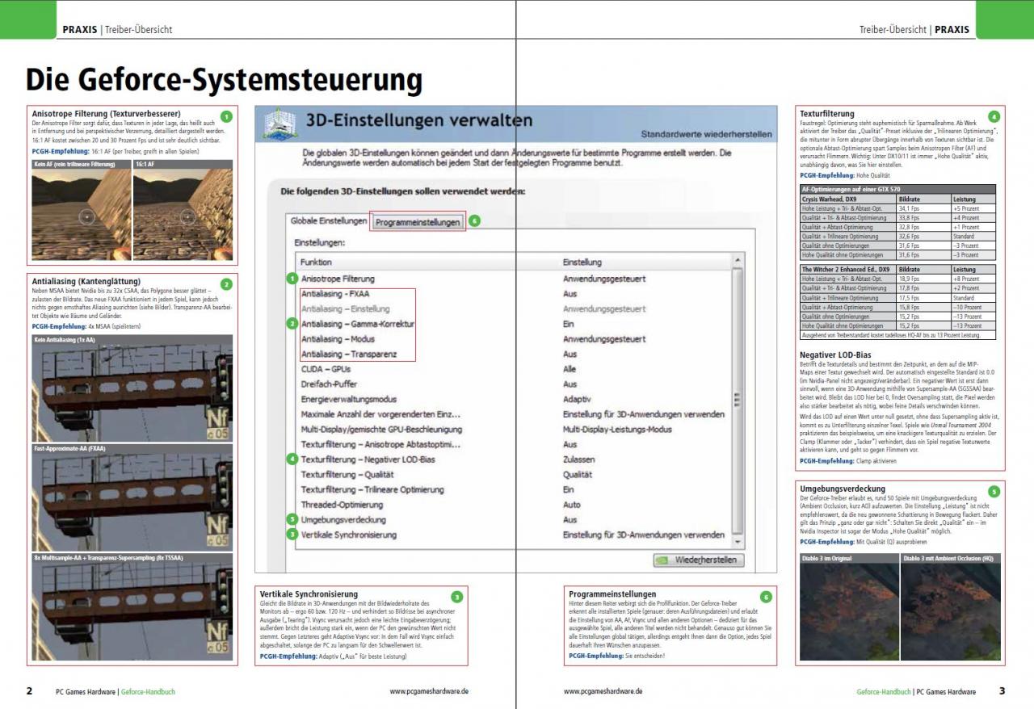The image size is (1034, 709).
Task: Open the Auto value for Threaded-Optimierung
Action: pyautogui.click(x=571, y=505)
